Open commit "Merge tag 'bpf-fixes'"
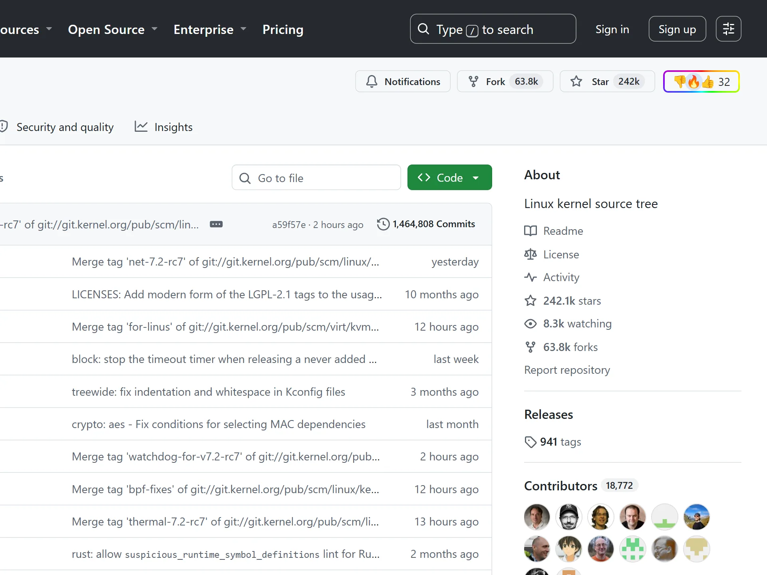The height and width of the screenshot is (575, 767). (x=225, y=489)
